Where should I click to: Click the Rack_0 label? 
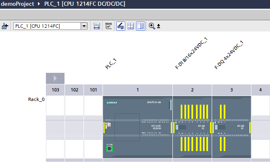click(36, 99)
